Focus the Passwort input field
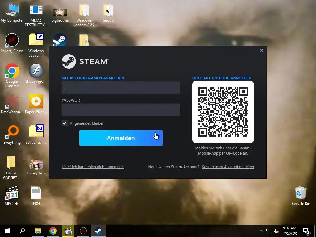Screen dimensions: 316x237 click(121, 110)
